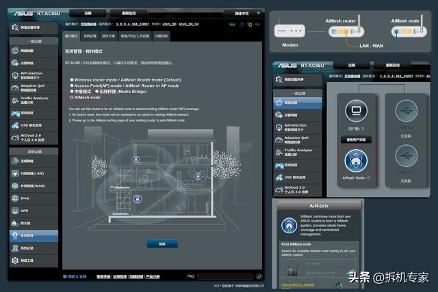Select the repeater mode radio button

[x=72, y=92]
